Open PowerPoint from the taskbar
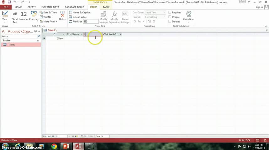Viewport: 269px width, 150px height. (66, 147)
